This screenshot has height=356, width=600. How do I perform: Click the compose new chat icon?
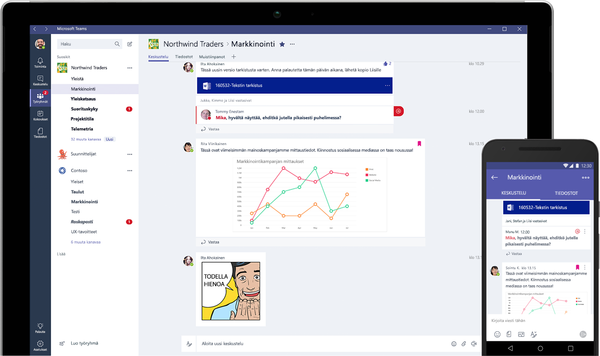pos(130,44)
